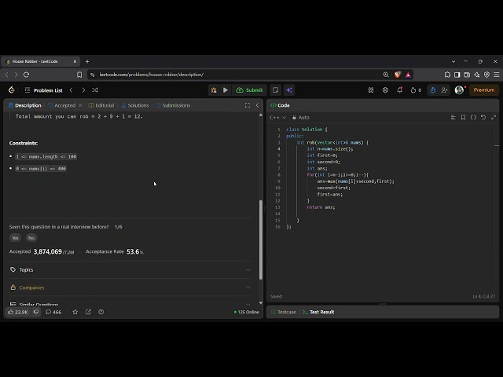Image resolution: width=503 pixels, height=377 pixels.
Task: Click line 9 ans=max code line
Action: (x=355, y=181)
